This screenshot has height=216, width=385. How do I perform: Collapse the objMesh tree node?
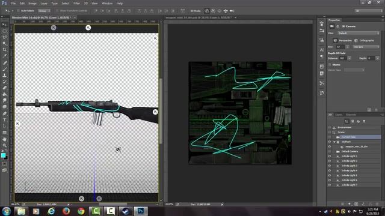(334, 142)
